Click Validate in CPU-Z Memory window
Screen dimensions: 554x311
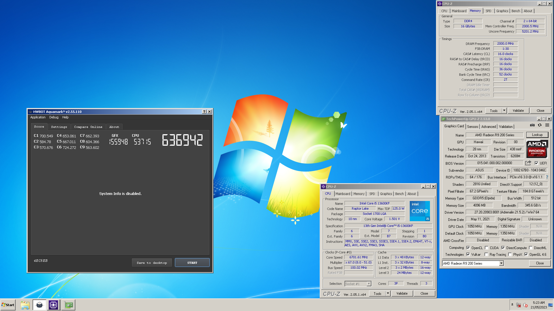[x=518, y=111]
